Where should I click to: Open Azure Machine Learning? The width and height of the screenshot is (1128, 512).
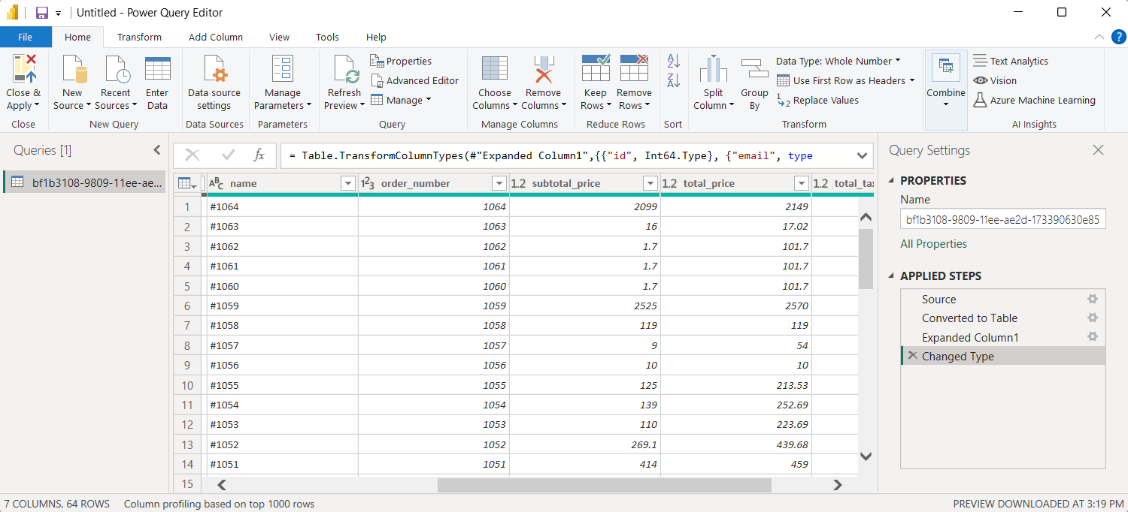[x=1034, y=100]
